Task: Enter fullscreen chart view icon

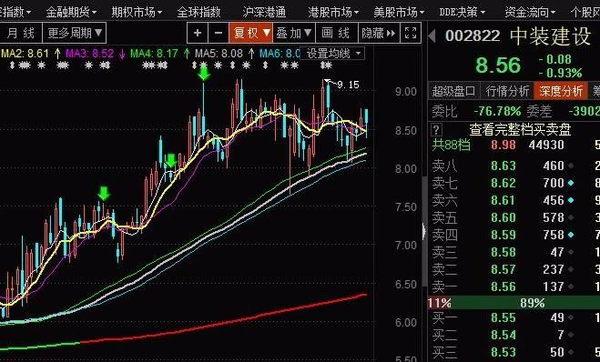Action: click(411, 33)
